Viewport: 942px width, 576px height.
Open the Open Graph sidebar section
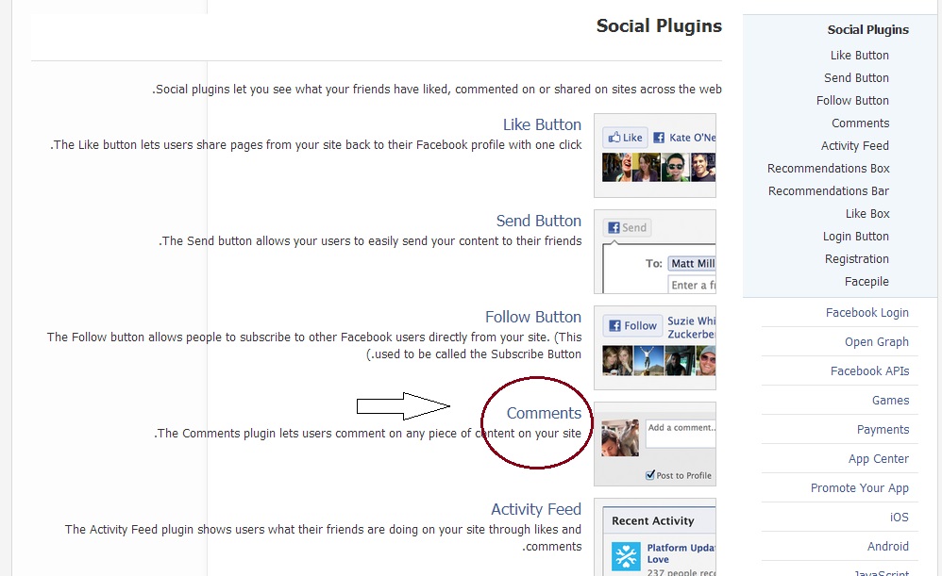(877, 341)
